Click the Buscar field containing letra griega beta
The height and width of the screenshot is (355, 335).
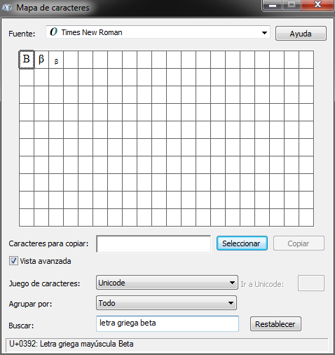(x=167, y=323)
